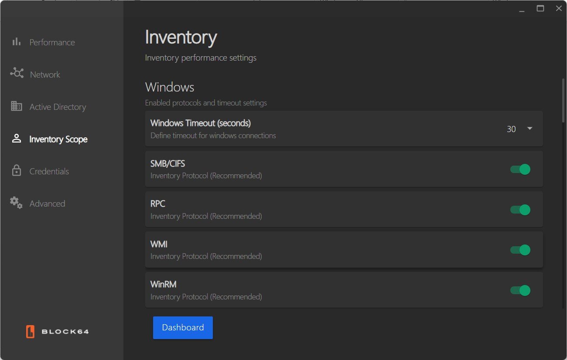
Task: Click the Inventory Scope person icon
Action: (x=17, y=139)
